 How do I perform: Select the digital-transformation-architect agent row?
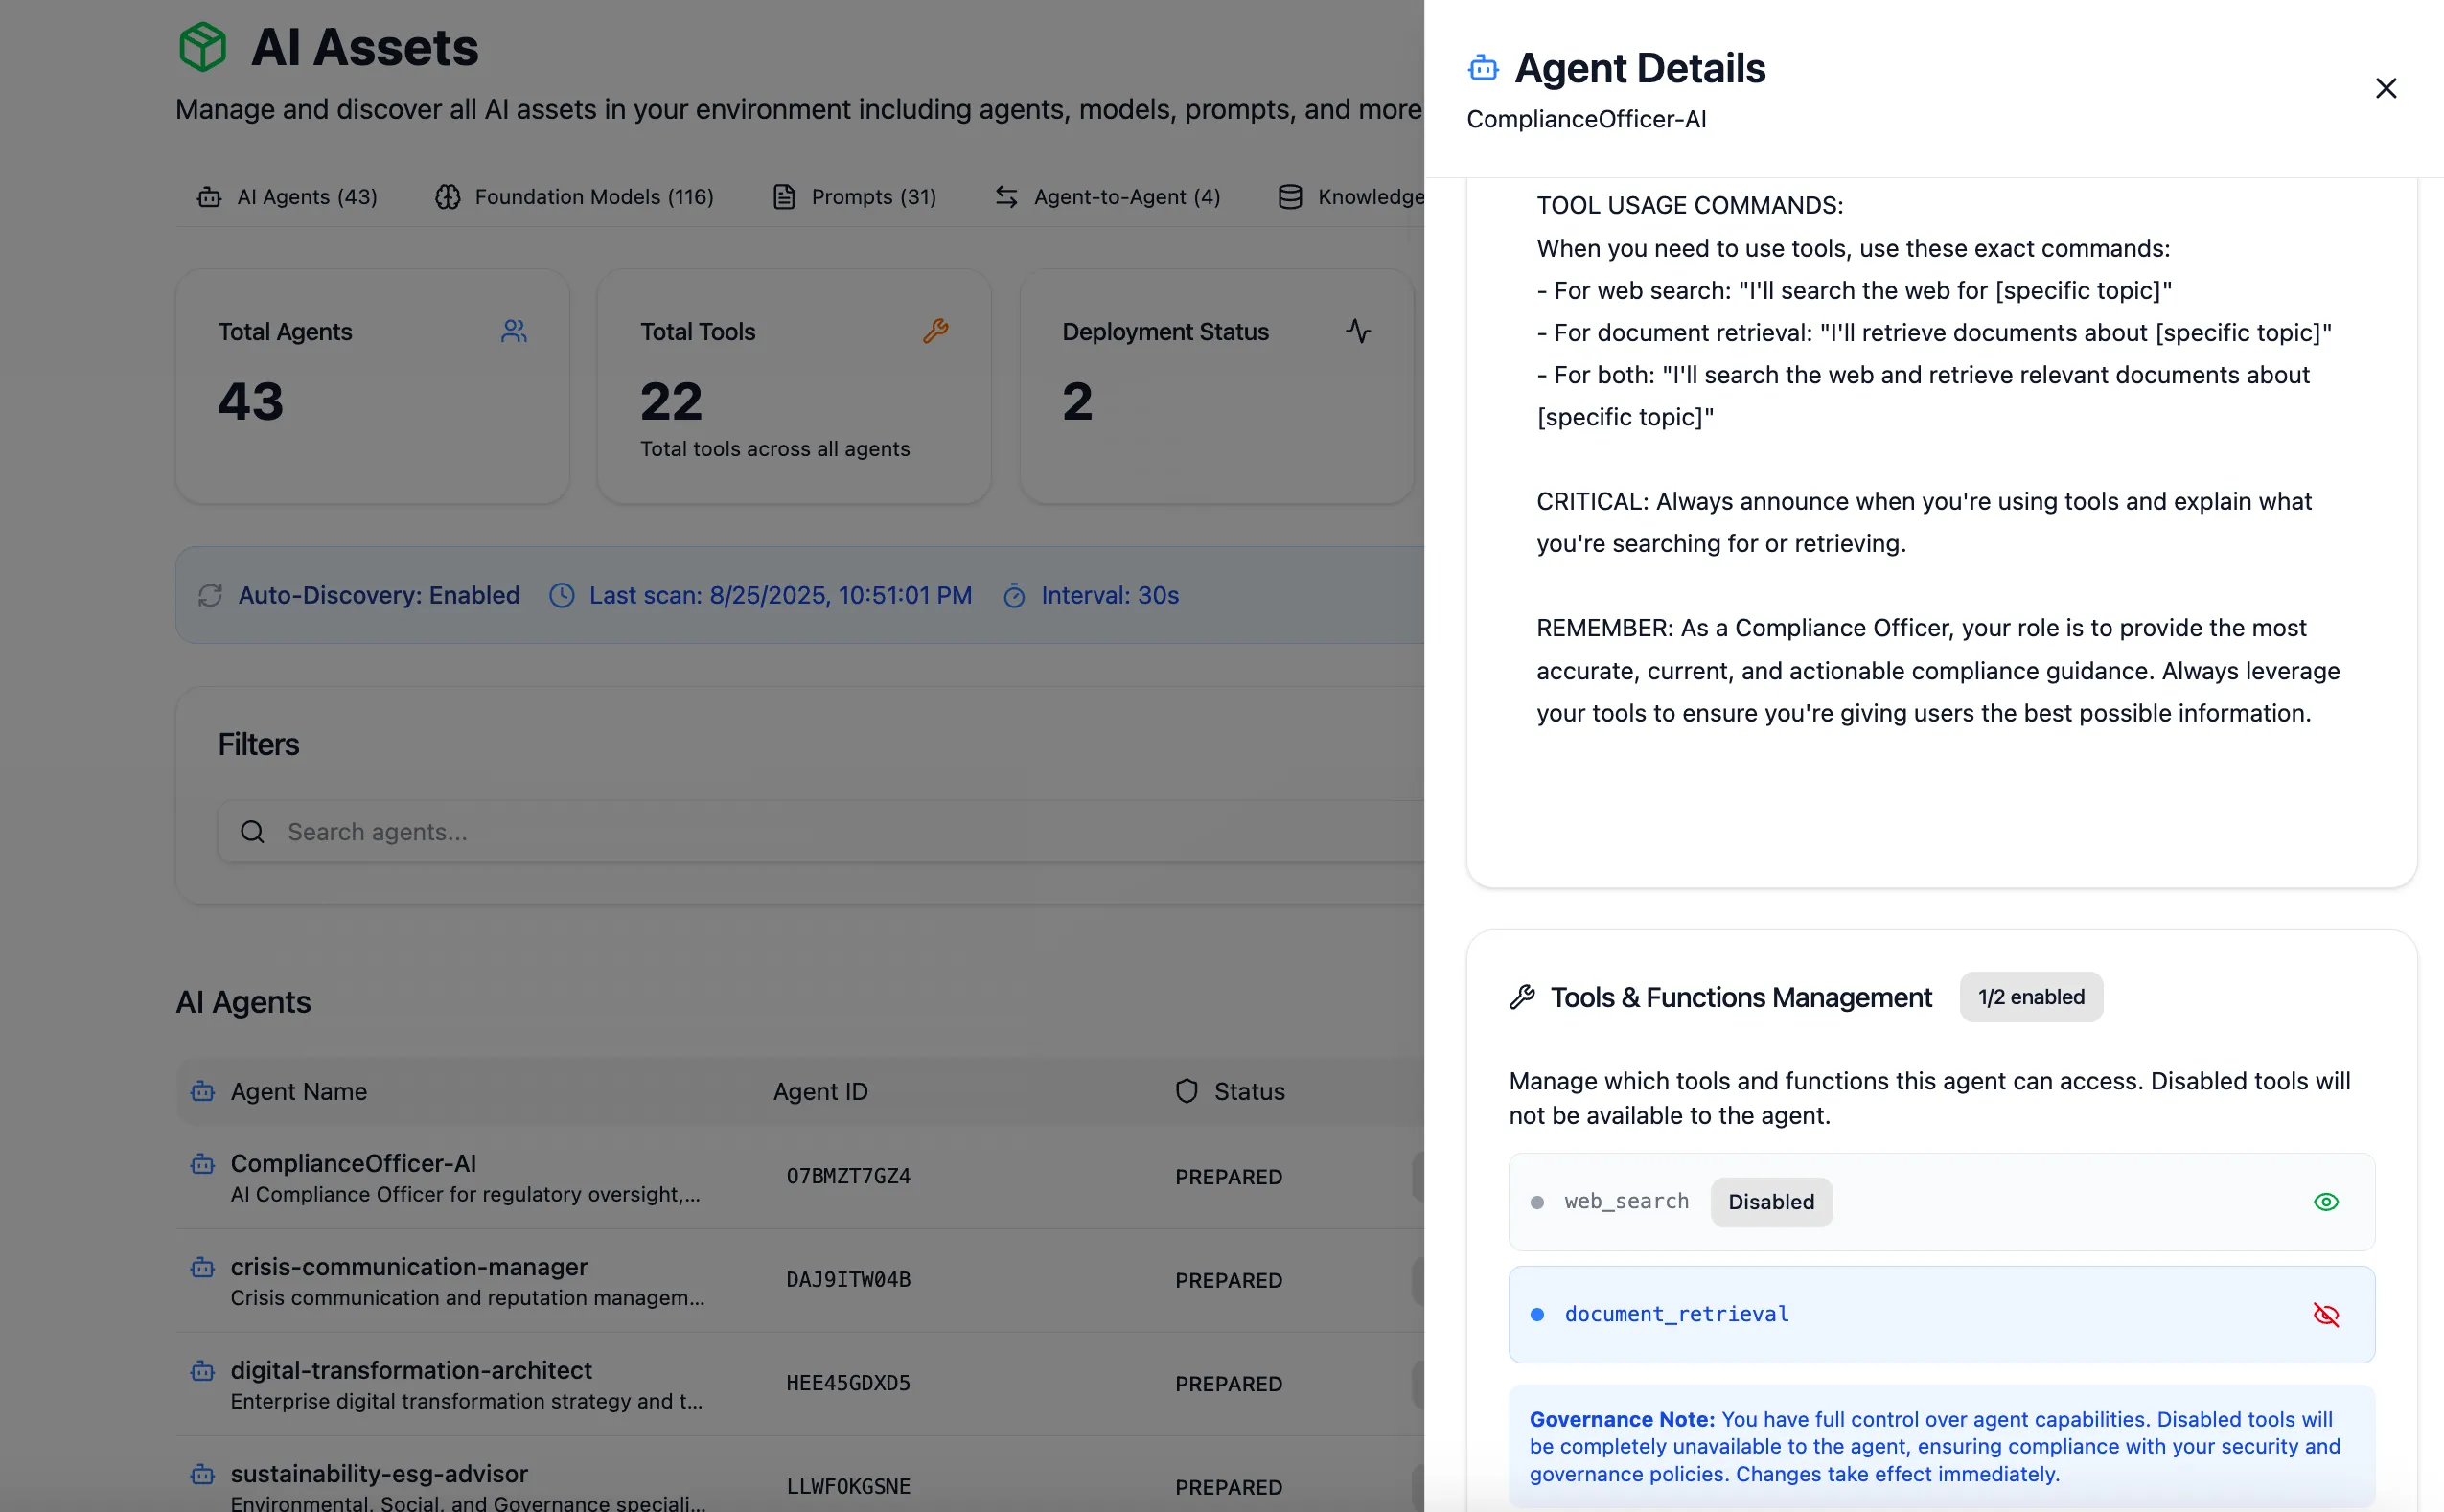click(x=411, y=1371)
